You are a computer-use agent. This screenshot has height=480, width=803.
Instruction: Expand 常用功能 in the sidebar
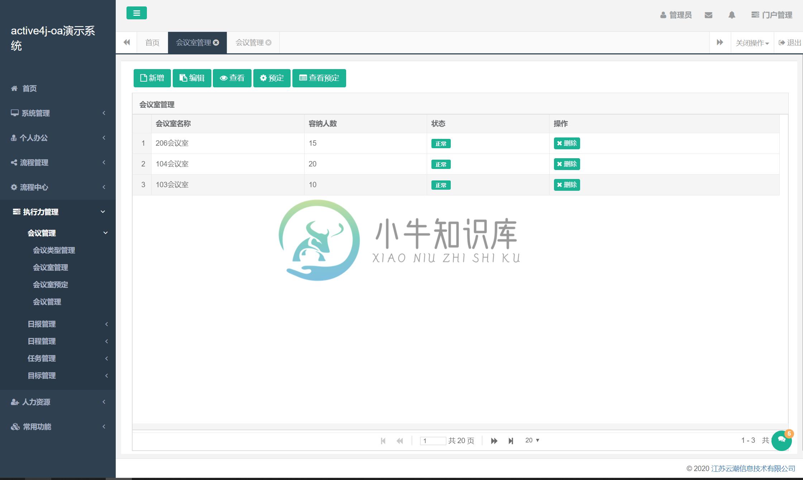click(58, 427)
